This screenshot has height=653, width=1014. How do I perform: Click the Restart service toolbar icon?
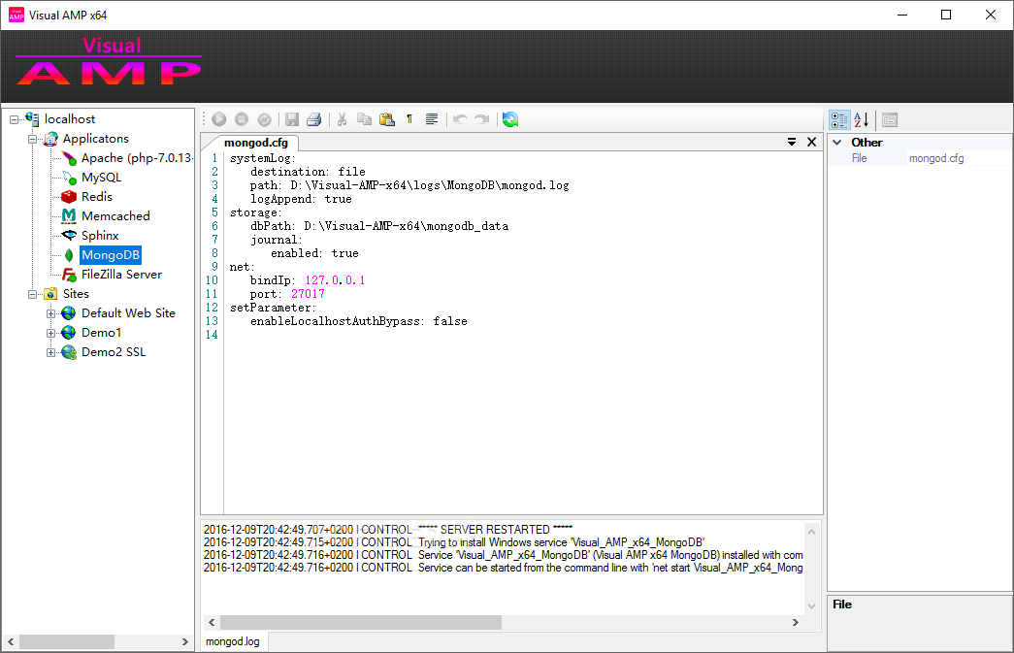(265, 119)
